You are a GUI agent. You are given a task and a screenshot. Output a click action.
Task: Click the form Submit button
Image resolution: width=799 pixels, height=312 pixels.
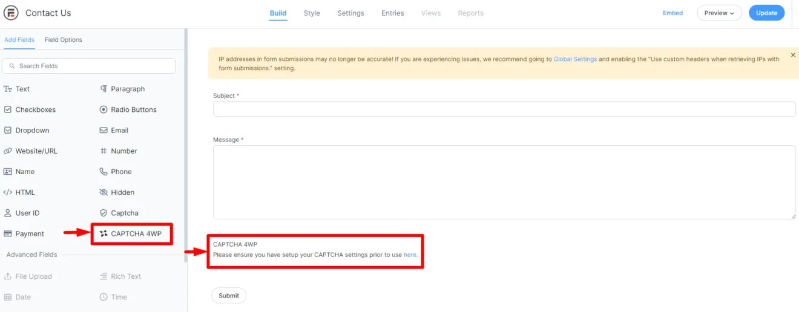point(229,296)
